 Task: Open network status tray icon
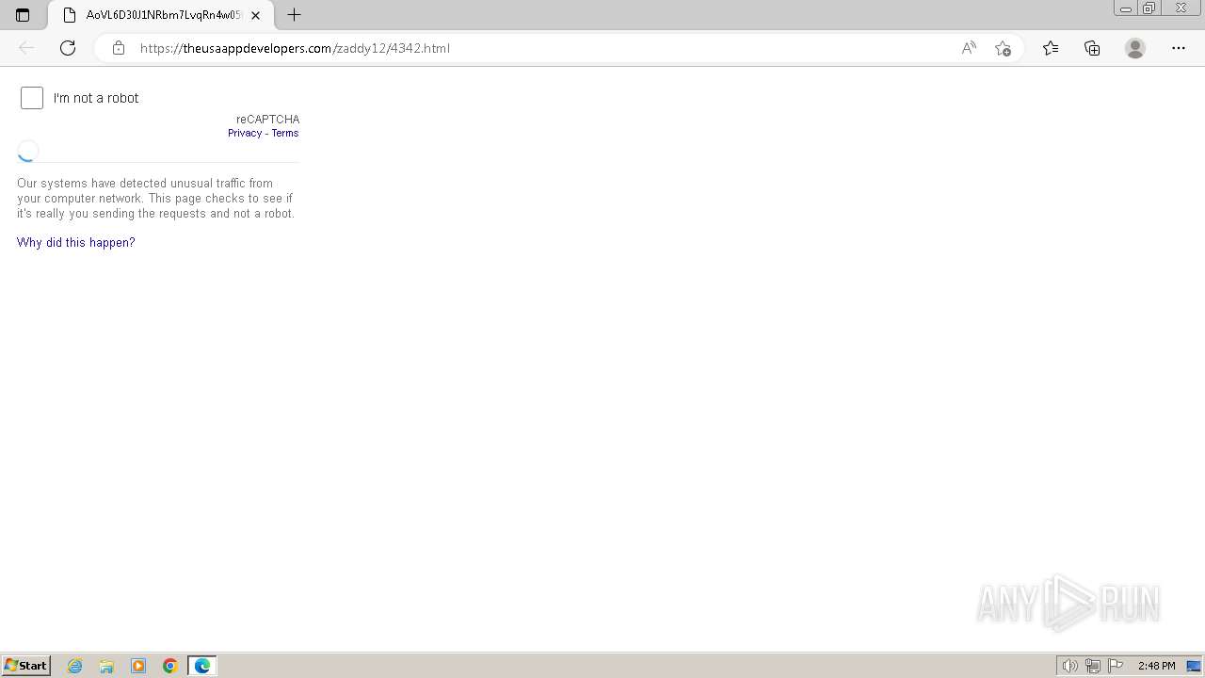(x=1093, y=666)
